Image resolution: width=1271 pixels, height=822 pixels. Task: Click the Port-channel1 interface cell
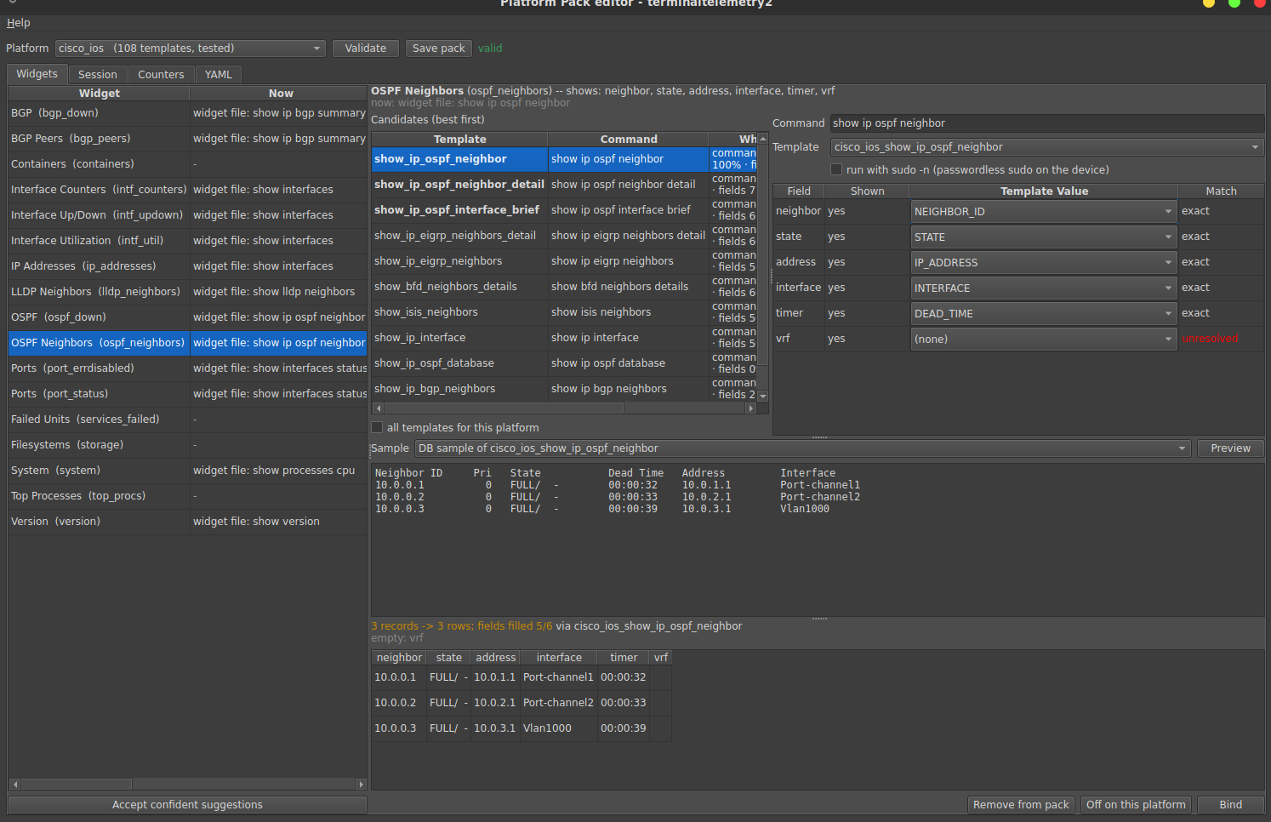[x=558, y=677]
